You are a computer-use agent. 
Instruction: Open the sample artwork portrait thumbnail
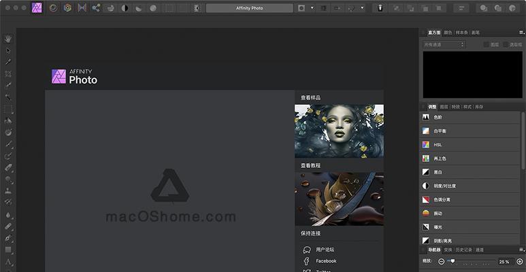[x=339, y=131]
